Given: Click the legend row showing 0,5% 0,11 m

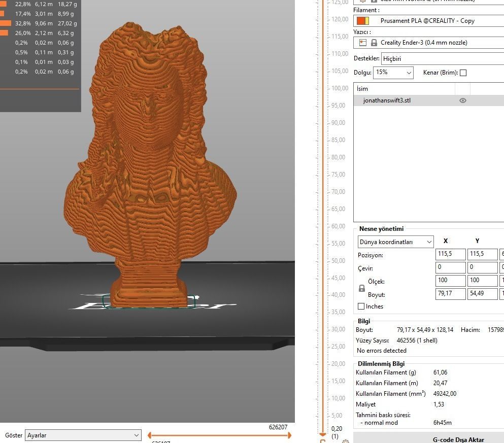Looking at the screenshot, I should click(44, 52).
